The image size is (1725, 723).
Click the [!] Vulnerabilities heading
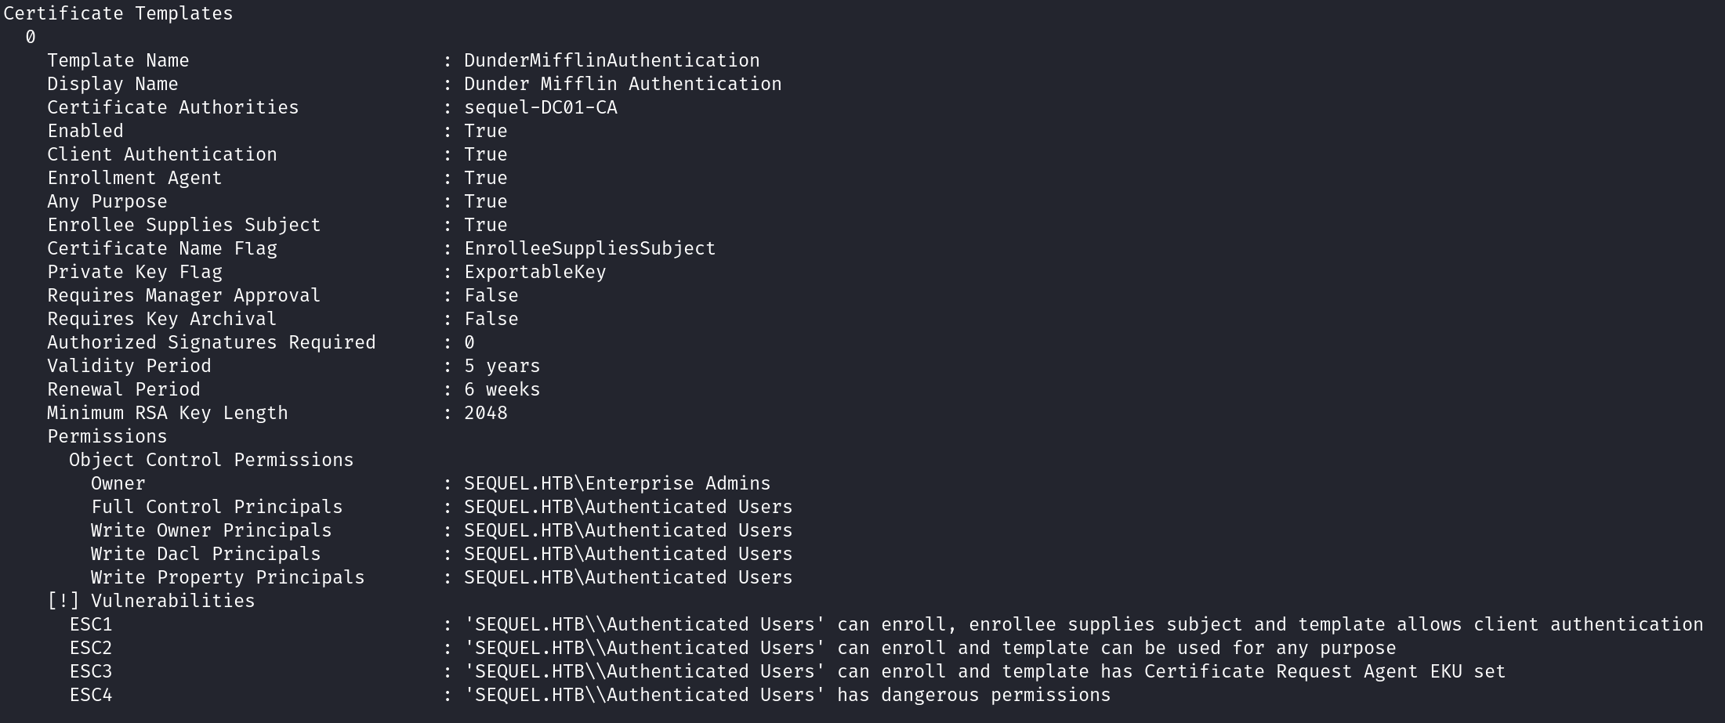tap(151, 601)
